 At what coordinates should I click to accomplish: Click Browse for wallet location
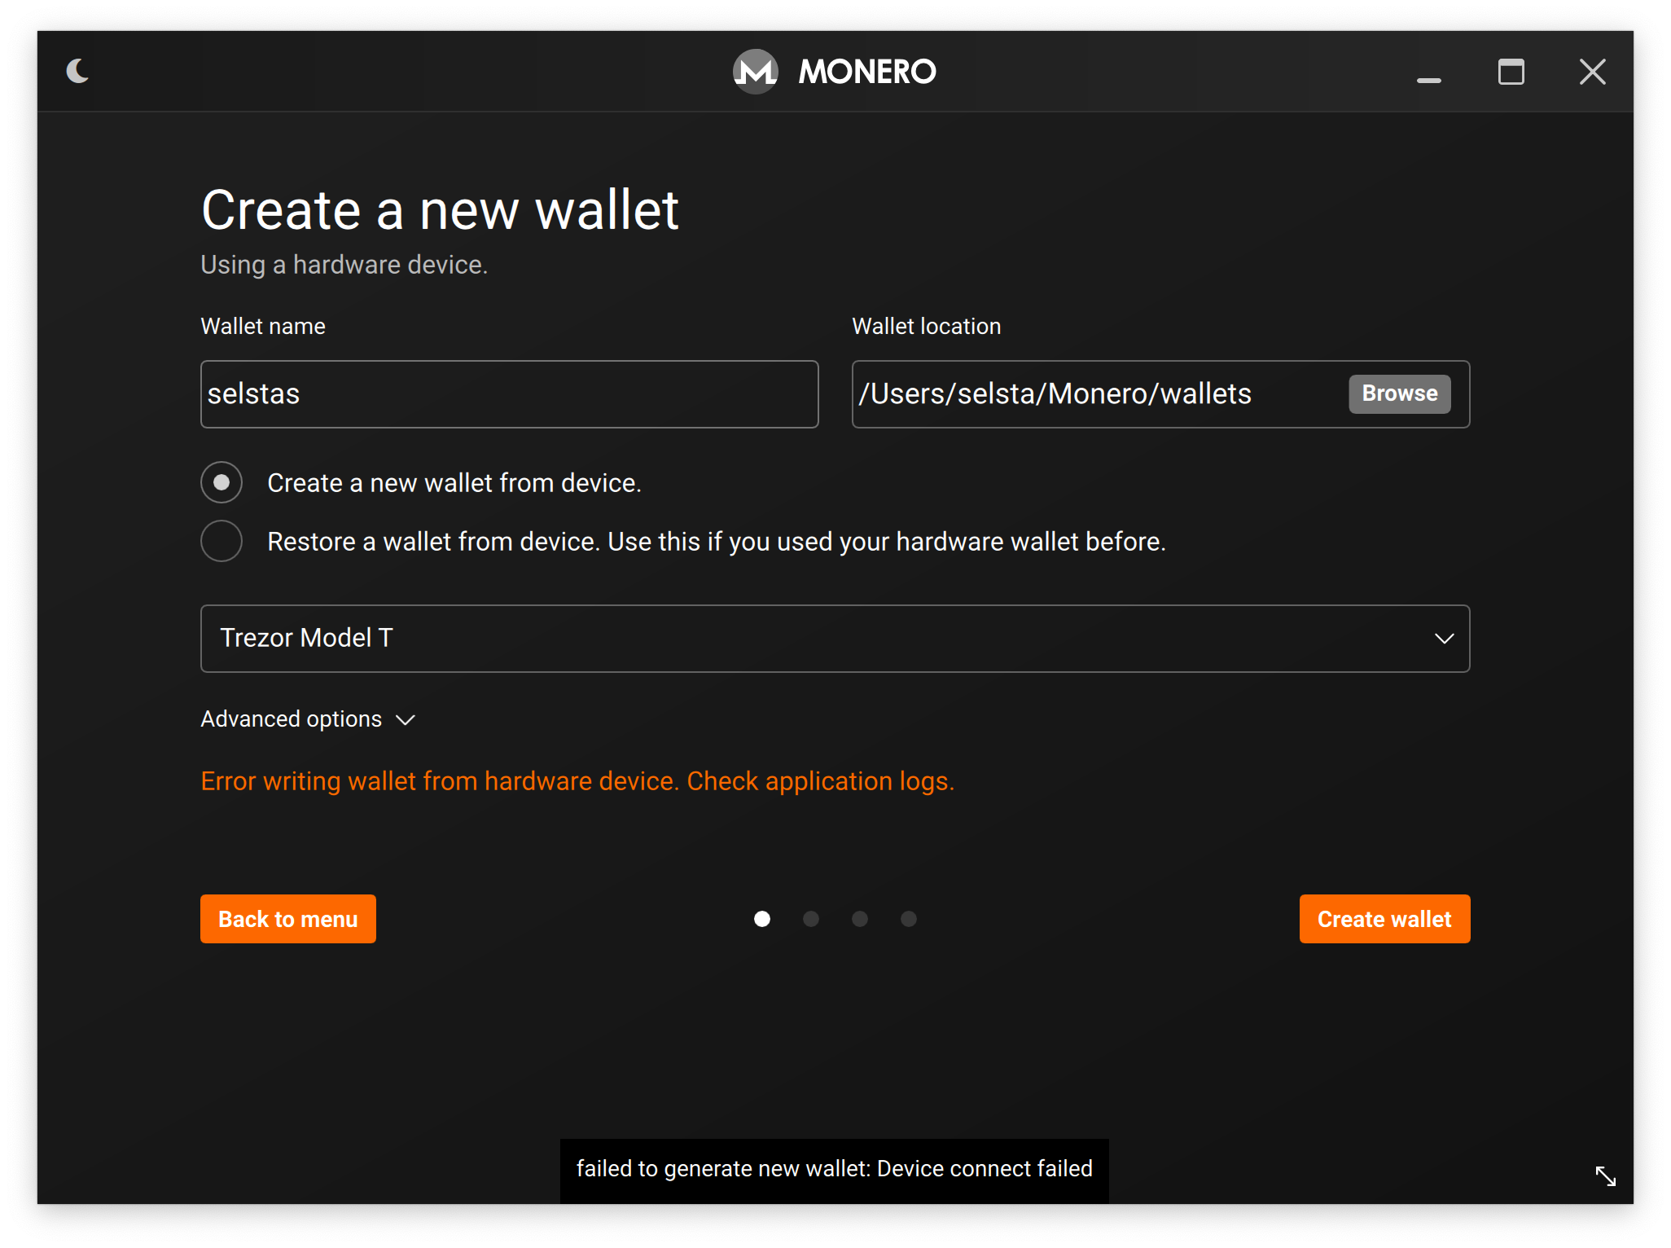pyautogui.click(x=1399, y=393)
